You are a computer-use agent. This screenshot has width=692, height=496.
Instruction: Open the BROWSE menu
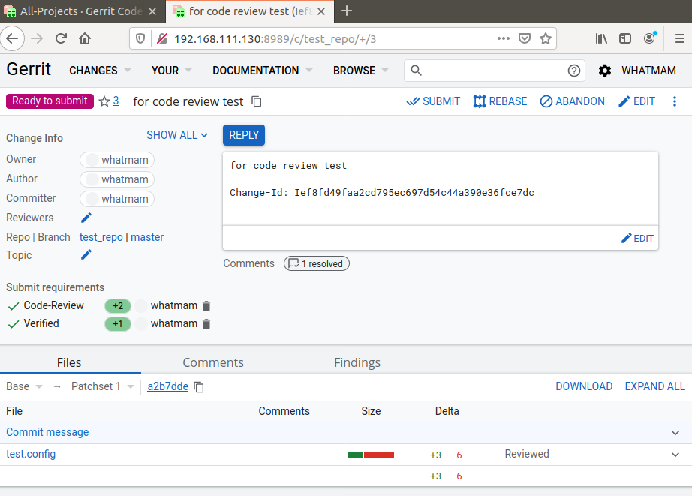(x=360, y=71)
